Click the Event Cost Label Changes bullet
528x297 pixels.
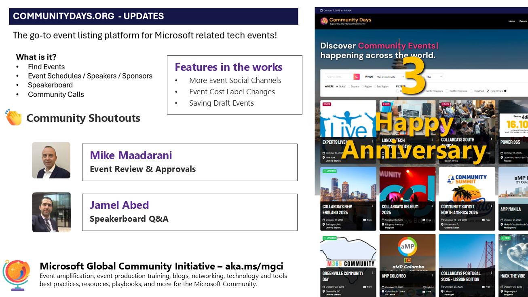pyautogui.click(x=232, y=92)
